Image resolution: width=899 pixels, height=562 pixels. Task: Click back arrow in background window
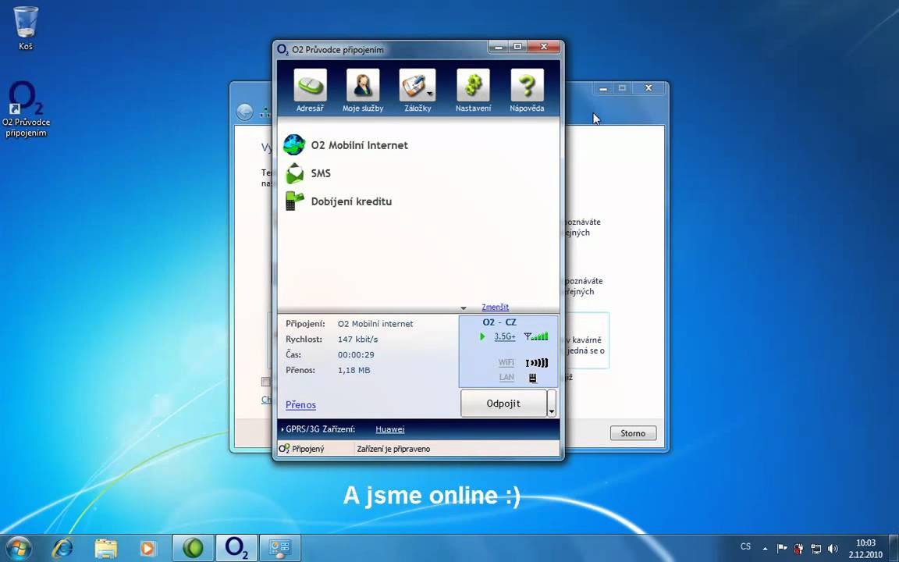245,112
